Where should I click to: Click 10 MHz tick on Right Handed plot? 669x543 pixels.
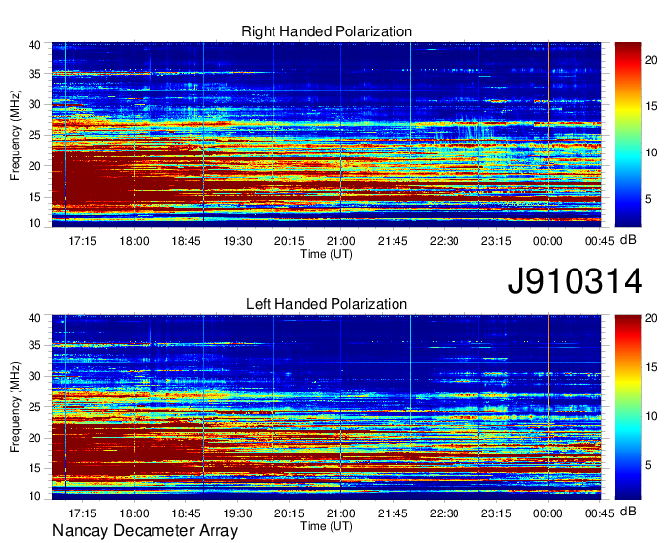[x=34, y=223]
